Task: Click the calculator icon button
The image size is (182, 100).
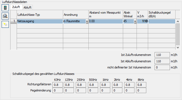Action: 5,8
